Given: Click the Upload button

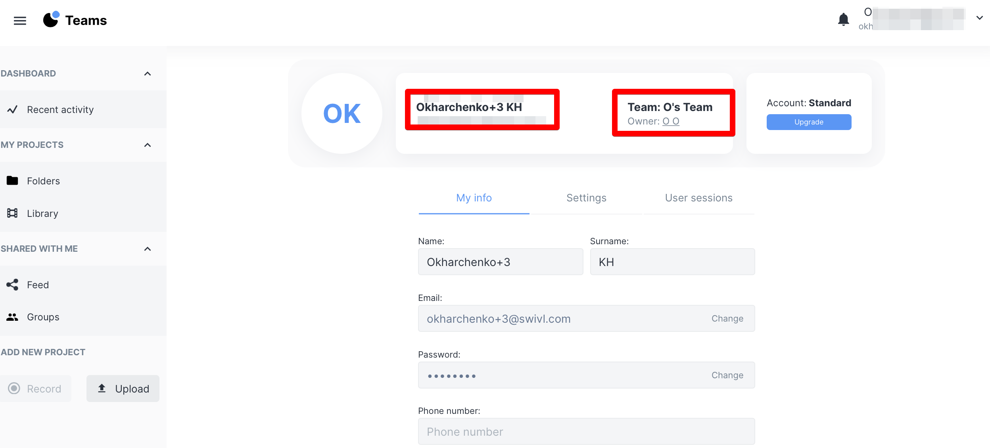Looking at the screenshot, I should [123, 389].
